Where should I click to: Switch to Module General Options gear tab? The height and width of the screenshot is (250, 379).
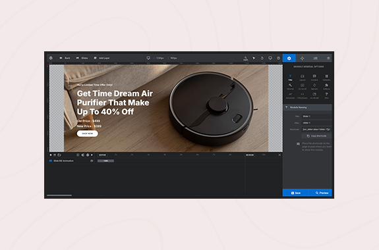click(289, 58)
